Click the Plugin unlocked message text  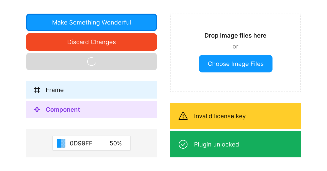[x=216, y=144]
